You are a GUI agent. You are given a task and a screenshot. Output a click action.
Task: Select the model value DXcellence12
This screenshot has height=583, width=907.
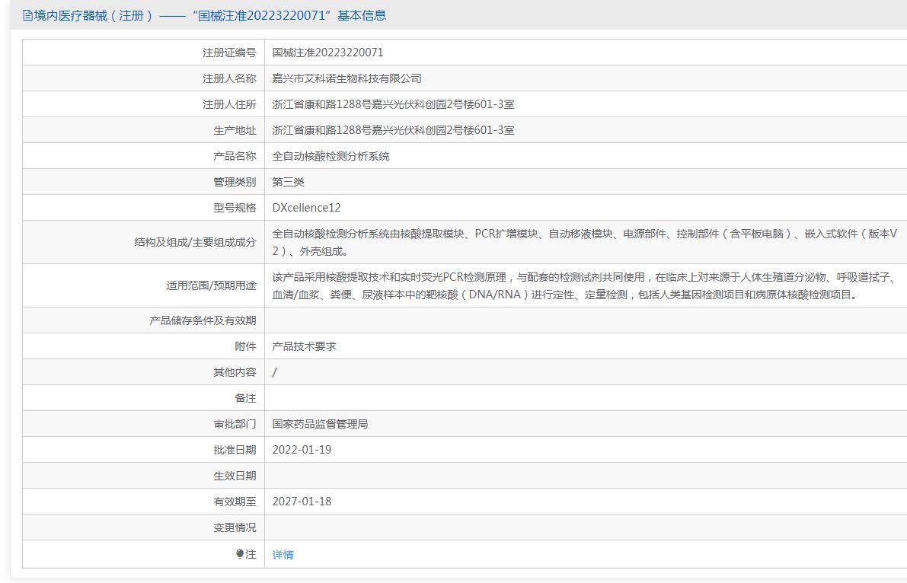tap(306, 208)
